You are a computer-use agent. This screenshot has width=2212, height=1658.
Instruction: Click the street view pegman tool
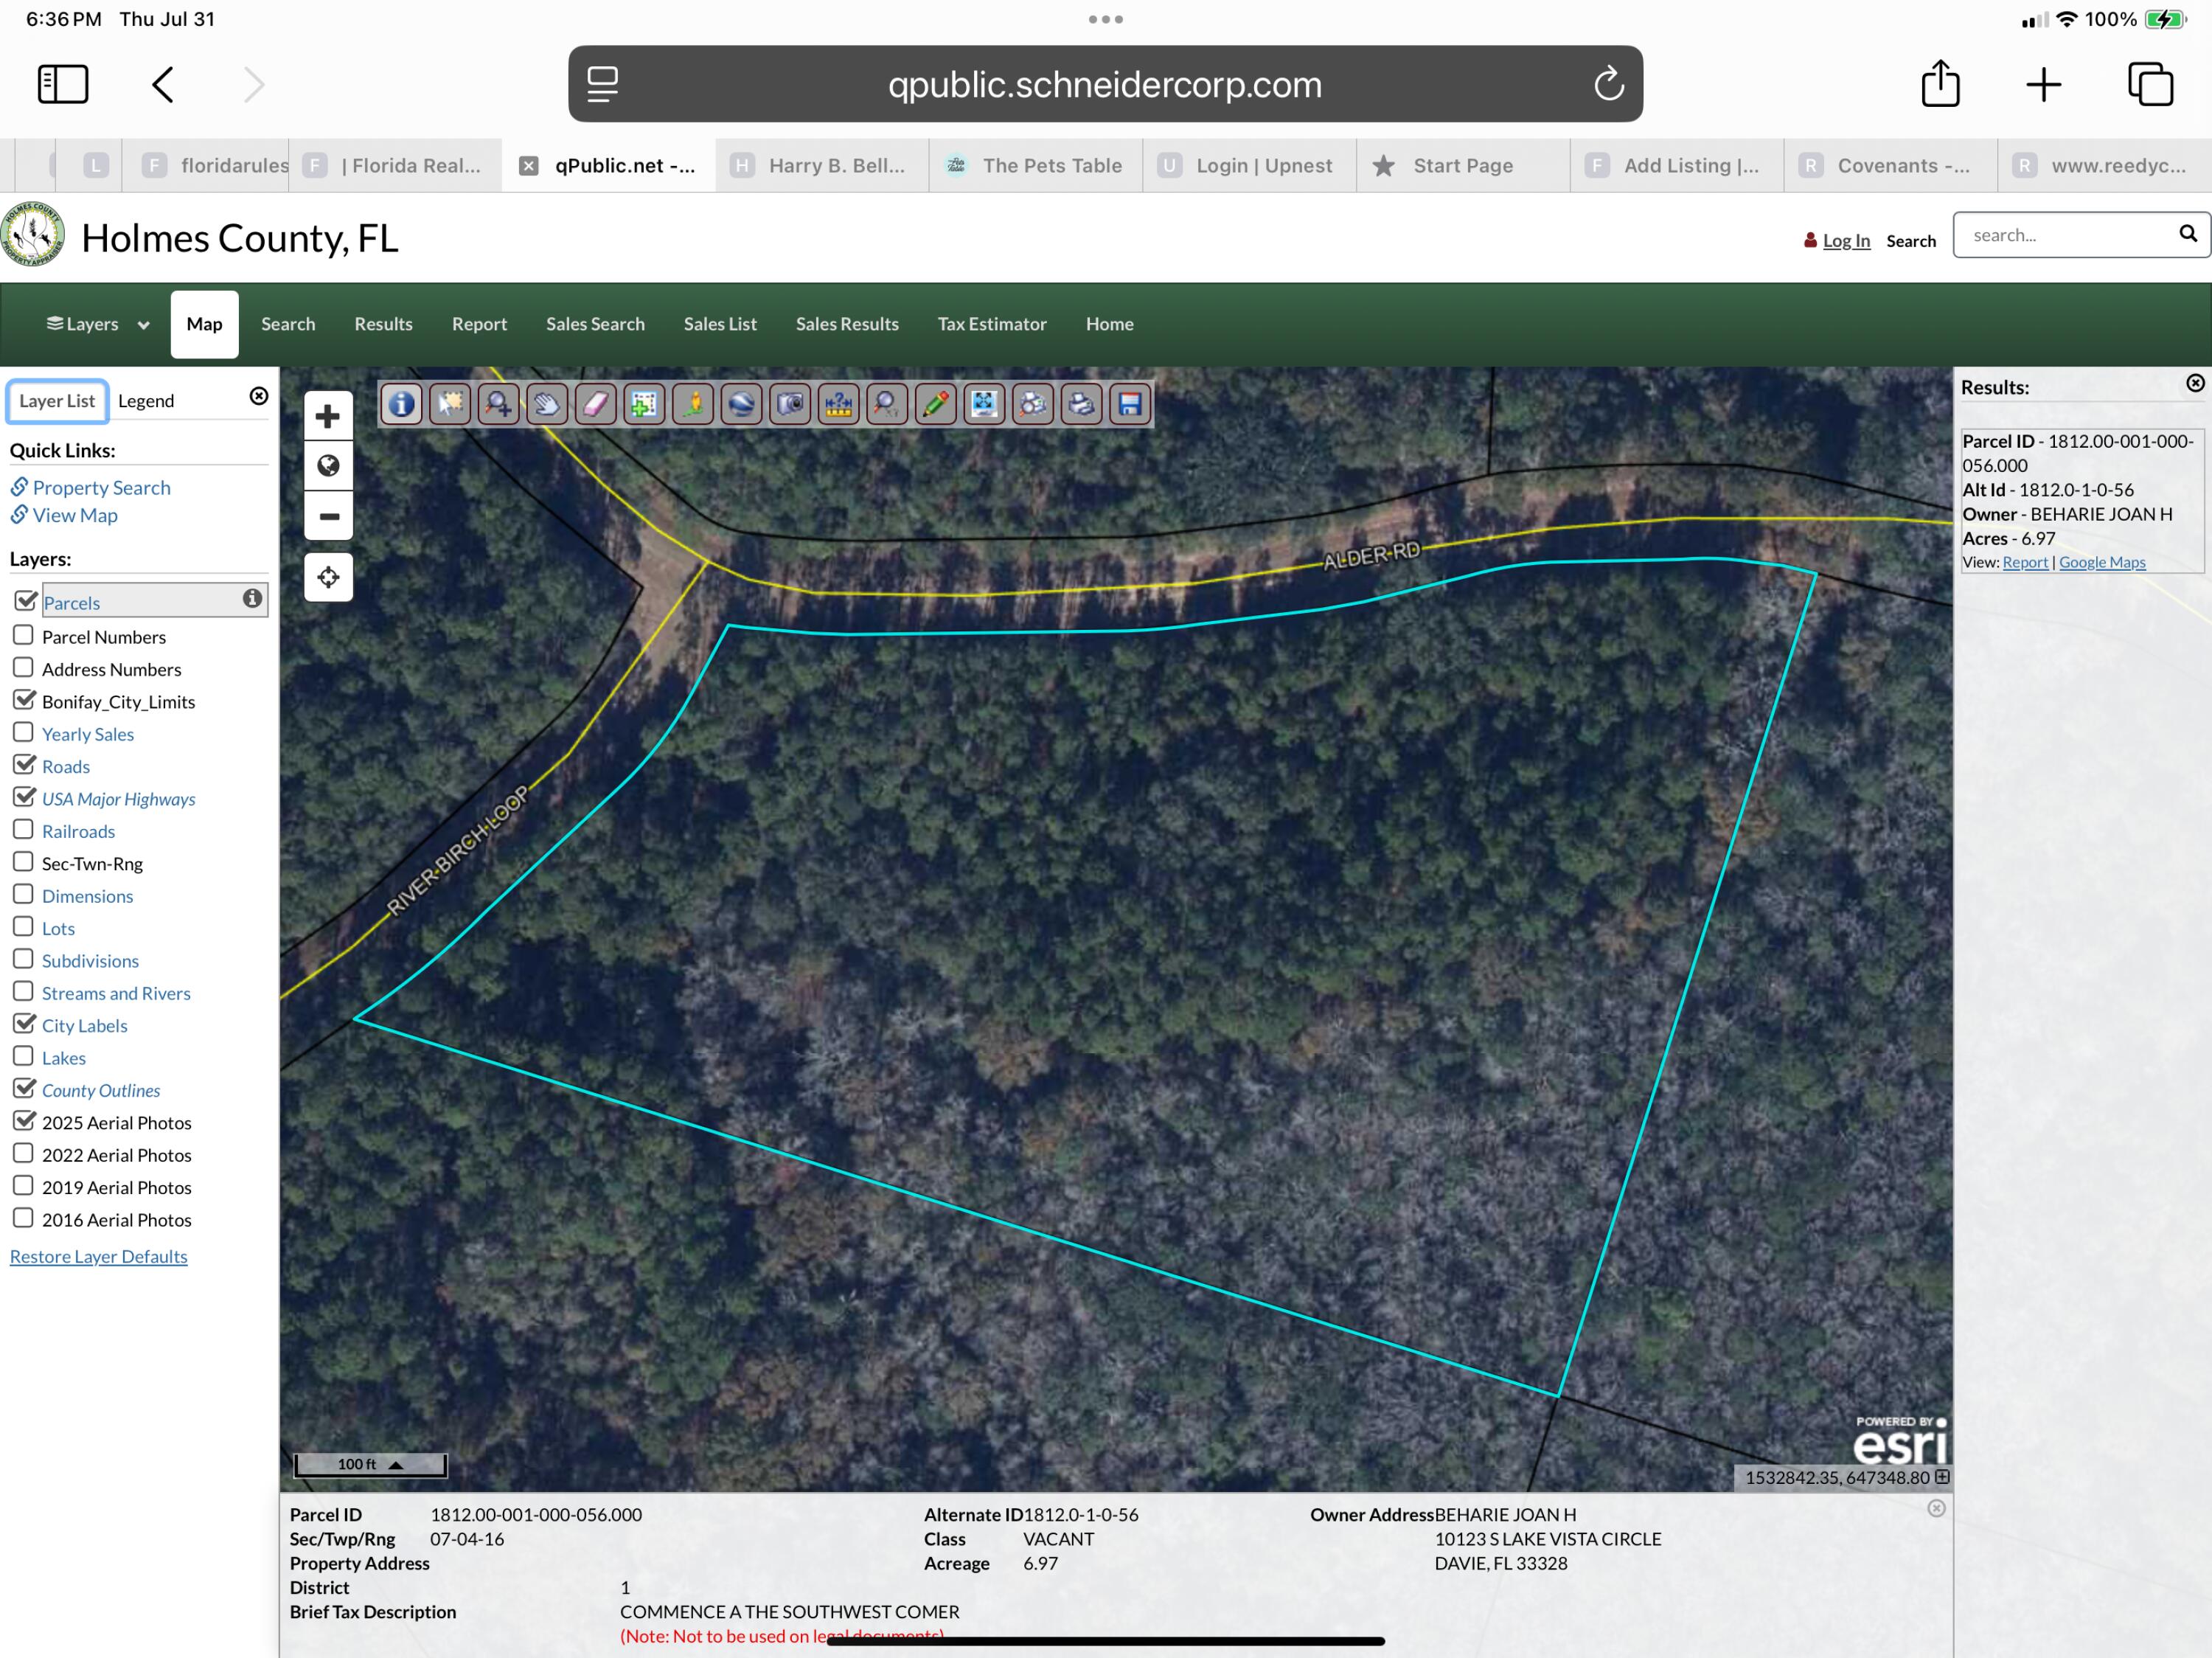click(x=692, y=404)
